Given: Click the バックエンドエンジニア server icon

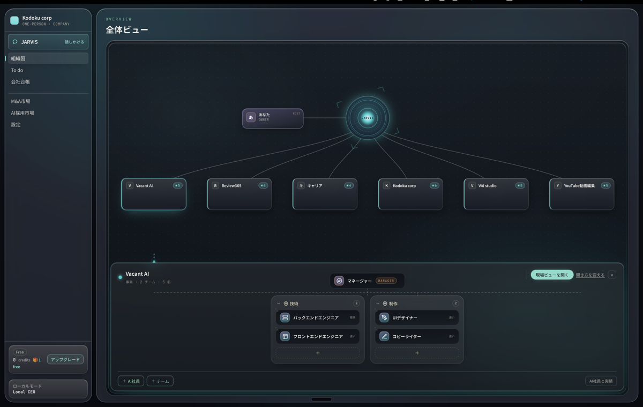Looking at the screenshot, I should 285,318.
